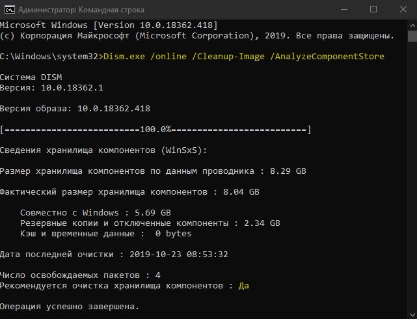Click the '/Cleanup-Image' parameter

click(228, 57)
